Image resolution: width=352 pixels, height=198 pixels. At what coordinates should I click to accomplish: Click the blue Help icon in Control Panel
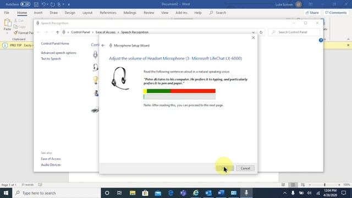click(x=321, y=40)
